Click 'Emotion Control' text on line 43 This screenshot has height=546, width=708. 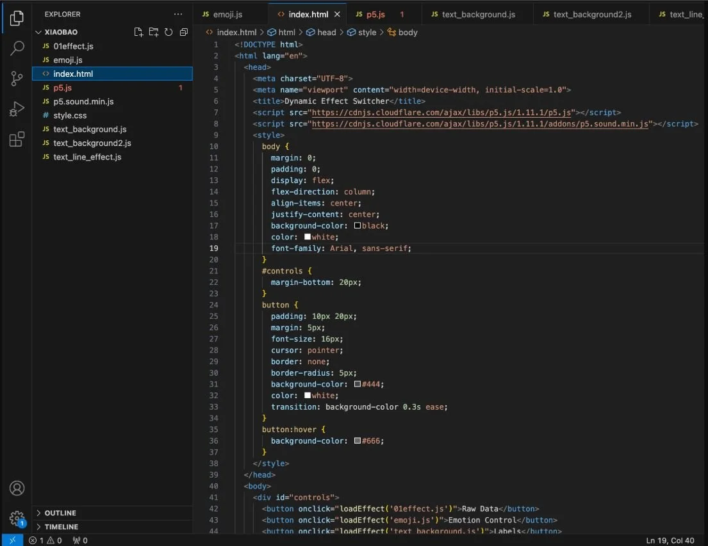(482, 520)
